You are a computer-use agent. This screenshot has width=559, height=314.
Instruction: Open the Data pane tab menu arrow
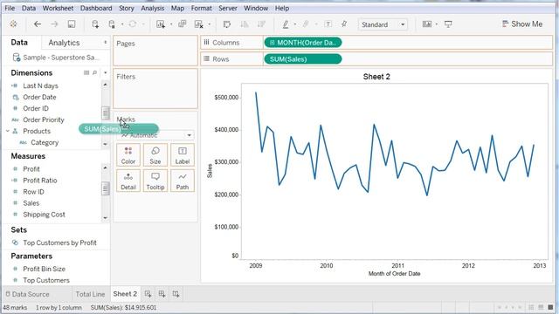pyautogui.click(x=105, y=43)
